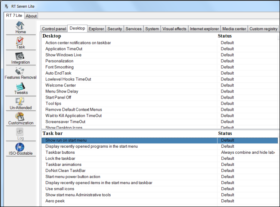Image resolution: width=280 pixels, height=207 pixels.
Task: Open the Internet explorer tab
Action: tap(204, 29)
